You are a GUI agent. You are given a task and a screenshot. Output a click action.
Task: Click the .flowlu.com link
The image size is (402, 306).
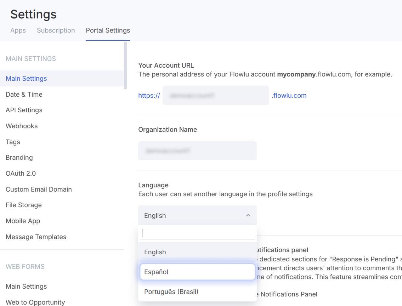pos(289,96)
